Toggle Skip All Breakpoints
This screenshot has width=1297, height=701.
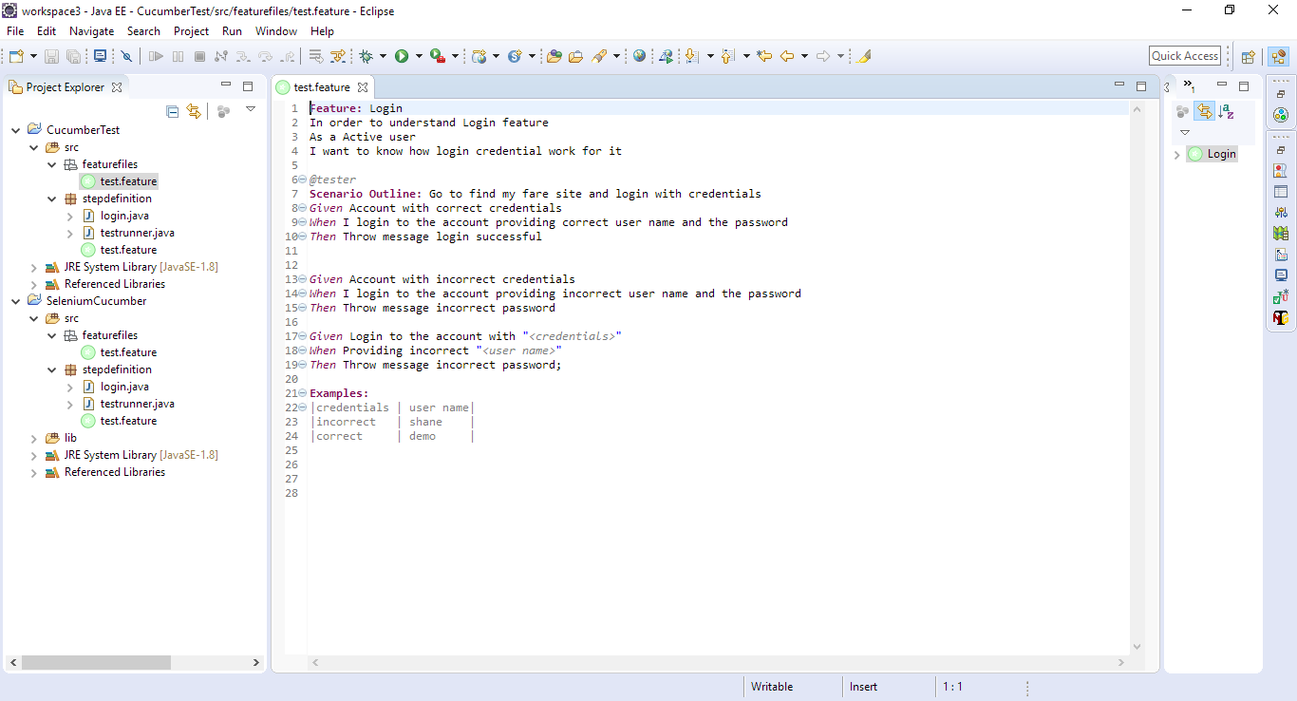click(x=125, y=55)
